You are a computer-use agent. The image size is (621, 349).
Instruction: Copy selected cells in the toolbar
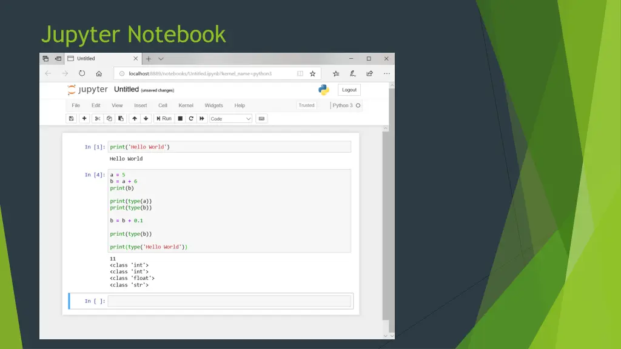tap(109, 118)
